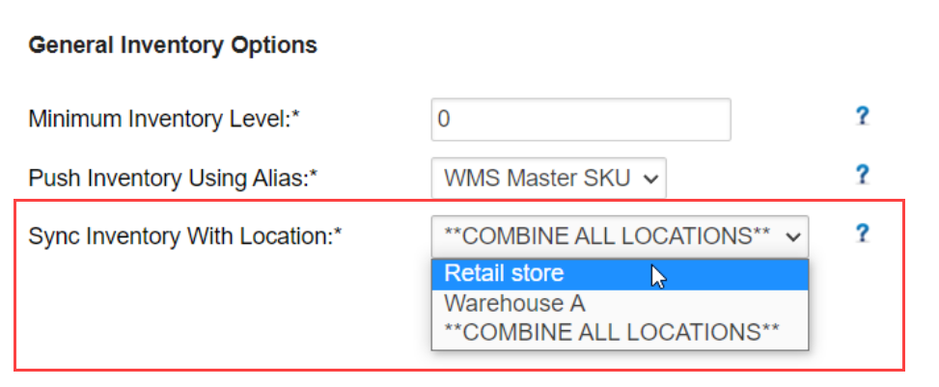Select Retail store from location list
This screenshot has height=387, width=939.
coord(620,274)
